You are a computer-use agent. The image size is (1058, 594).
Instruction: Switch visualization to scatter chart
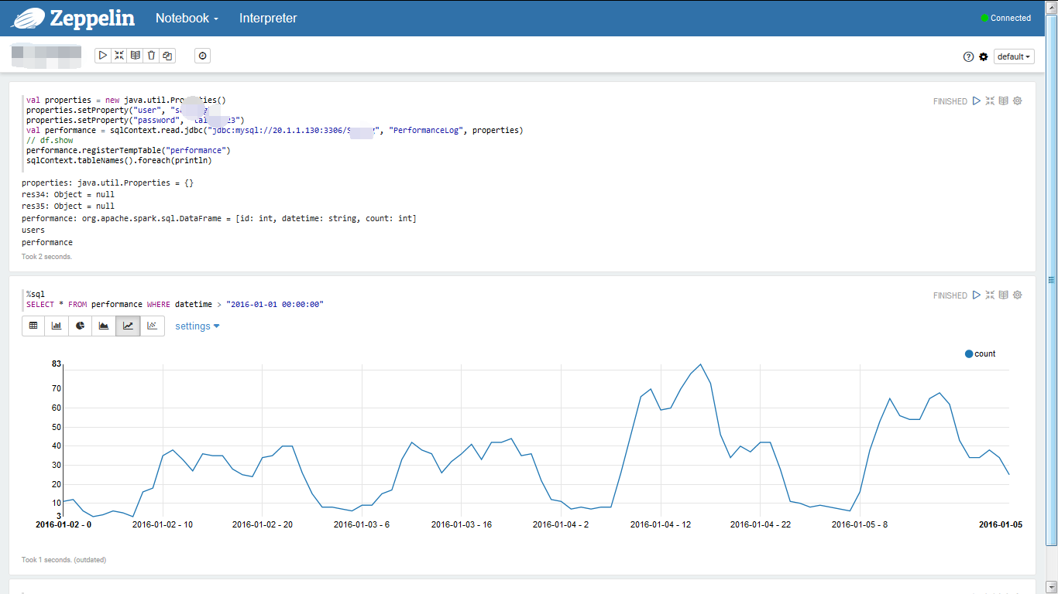point(152,326)
